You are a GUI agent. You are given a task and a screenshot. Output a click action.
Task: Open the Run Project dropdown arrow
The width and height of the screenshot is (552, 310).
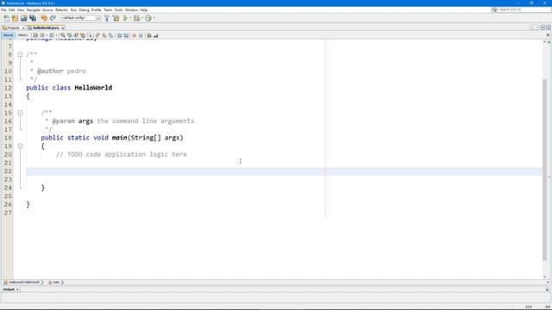pyautogui.click(x=130, y=18)
